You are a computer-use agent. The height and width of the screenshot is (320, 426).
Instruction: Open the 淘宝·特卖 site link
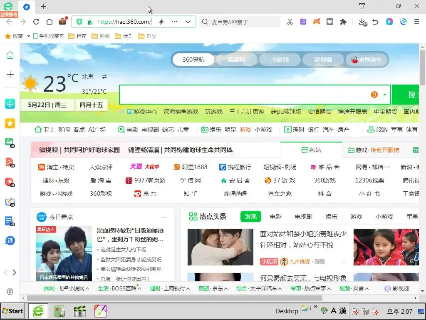[x=56, y=167]
